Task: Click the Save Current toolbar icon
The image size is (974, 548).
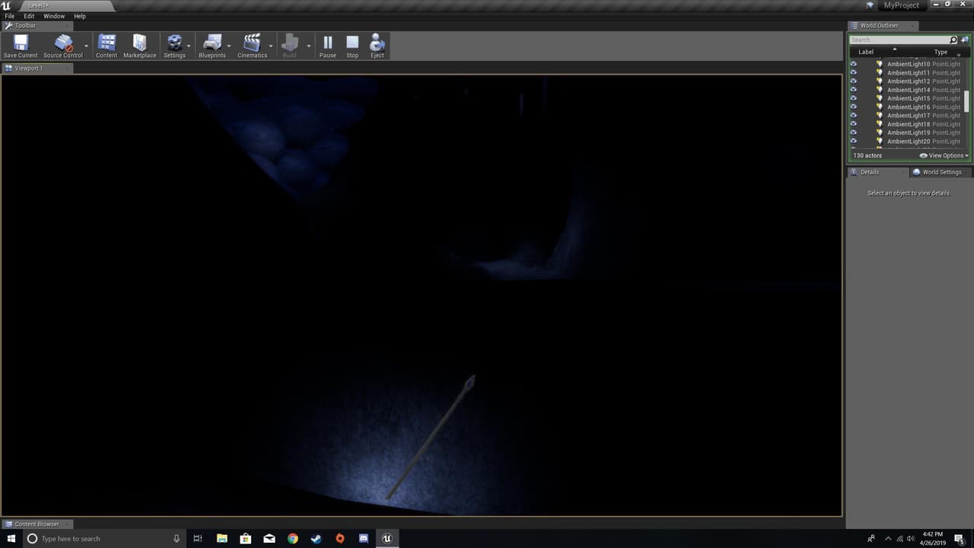Action: [21, 43]
